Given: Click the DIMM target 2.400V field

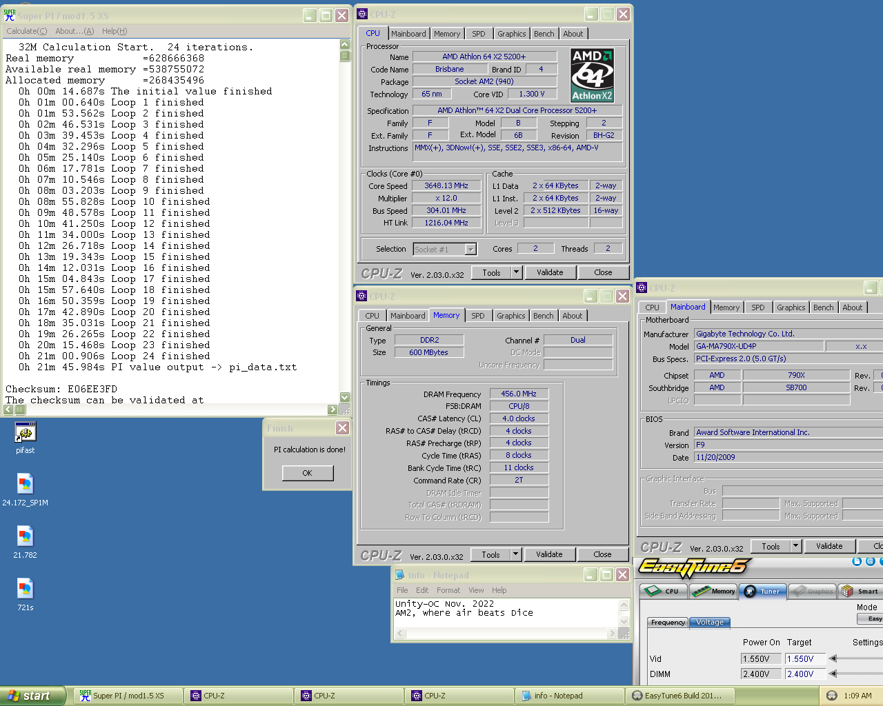Looking at the screenshot, I should [806, 674].
